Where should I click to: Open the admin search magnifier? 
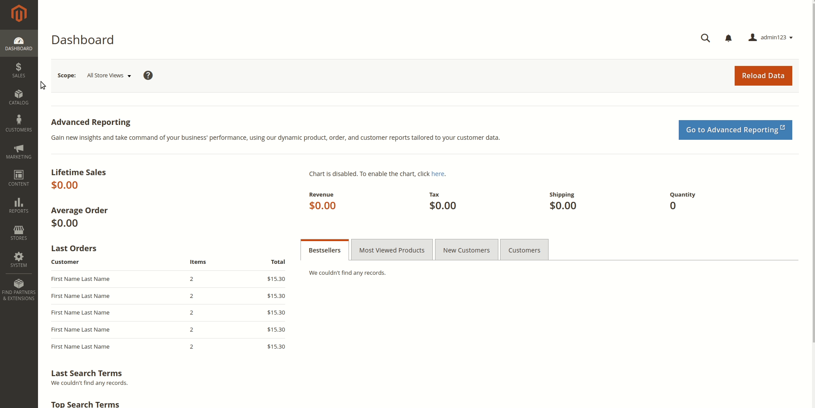(705, 38)
